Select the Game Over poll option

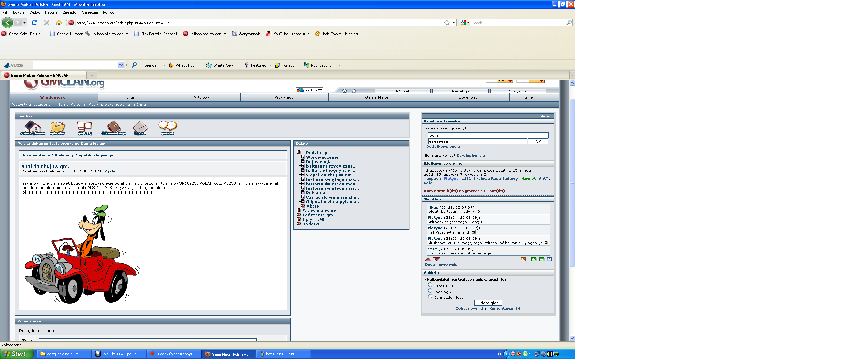[430, 285]
